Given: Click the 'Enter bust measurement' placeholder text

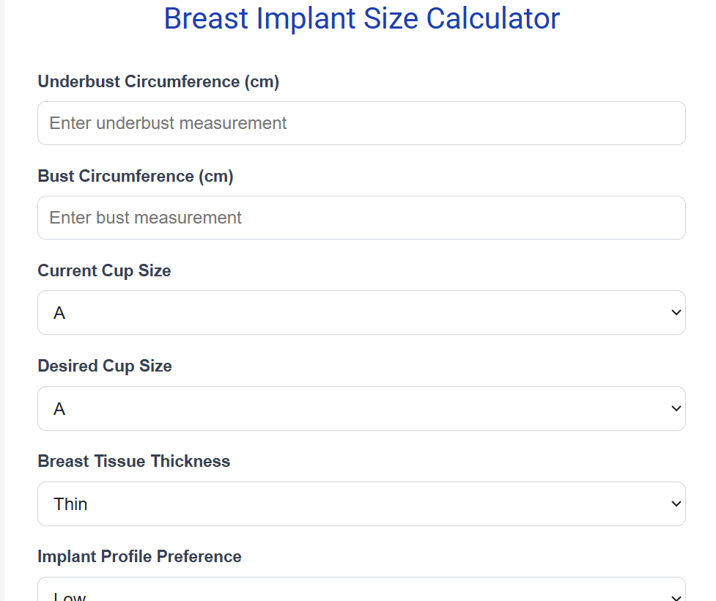Looking at the screenshot, I should [x=145, y=218].
